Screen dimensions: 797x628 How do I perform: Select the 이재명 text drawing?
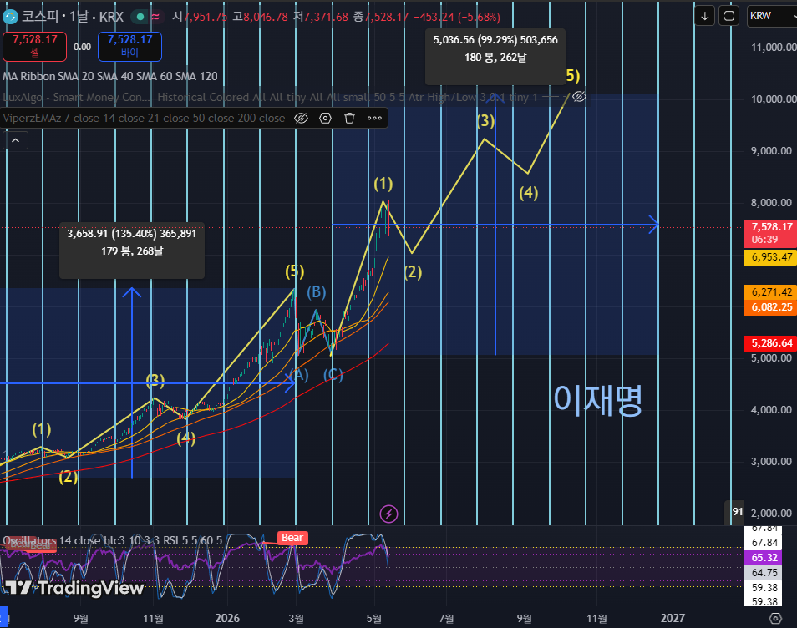coord(598,400)
